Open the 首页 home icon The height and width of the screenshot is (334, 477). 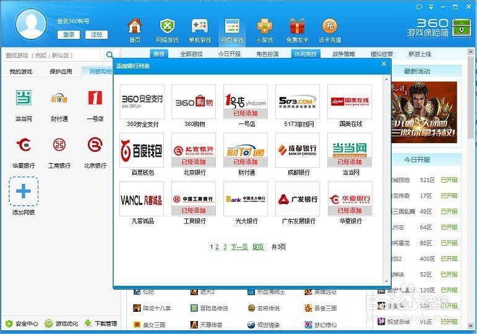[x=135, y=30]
